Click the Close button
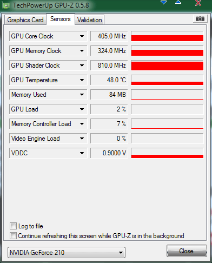Screen dimensions: 212x263 (x=187, y=251)
